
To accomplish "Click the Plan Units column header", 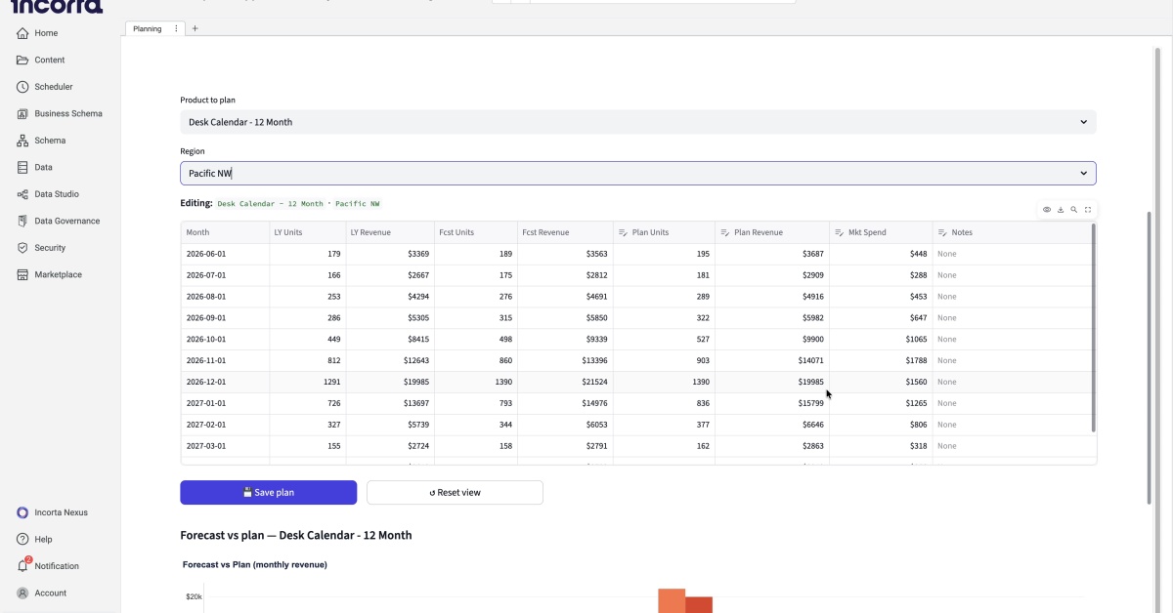I will click(x=664, y=232).
